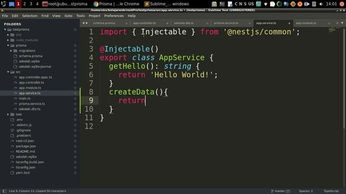Open the Project menu
Viewport: 346px width, 194px height.
tap(95, 16)
